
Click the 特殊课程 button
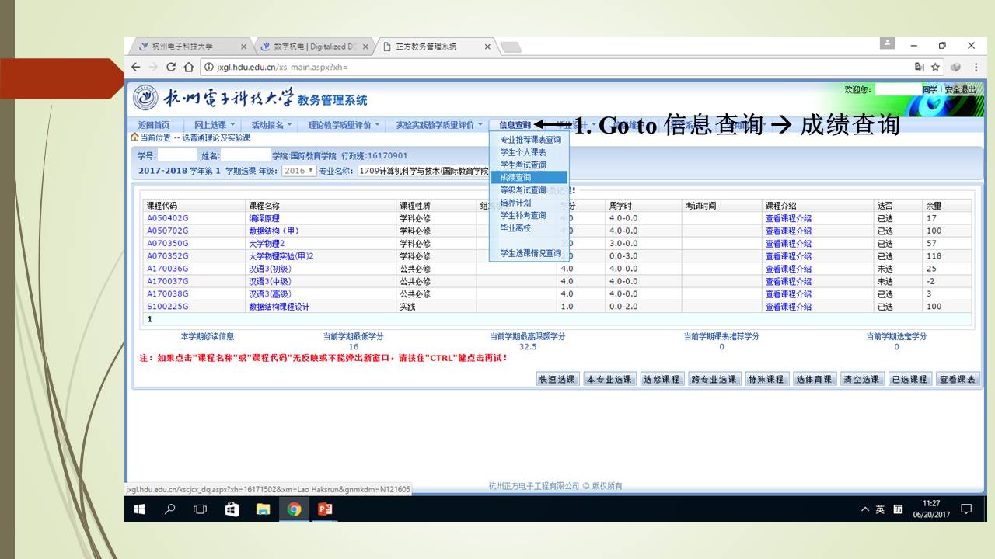click(x=766, y=379)
